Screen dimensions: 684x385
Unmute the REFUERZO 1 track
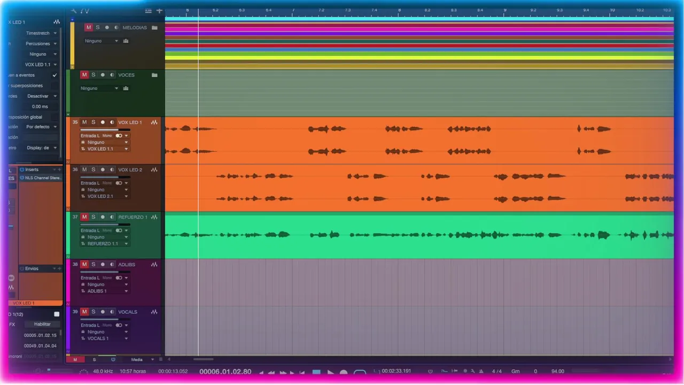[x=84, y=217]
